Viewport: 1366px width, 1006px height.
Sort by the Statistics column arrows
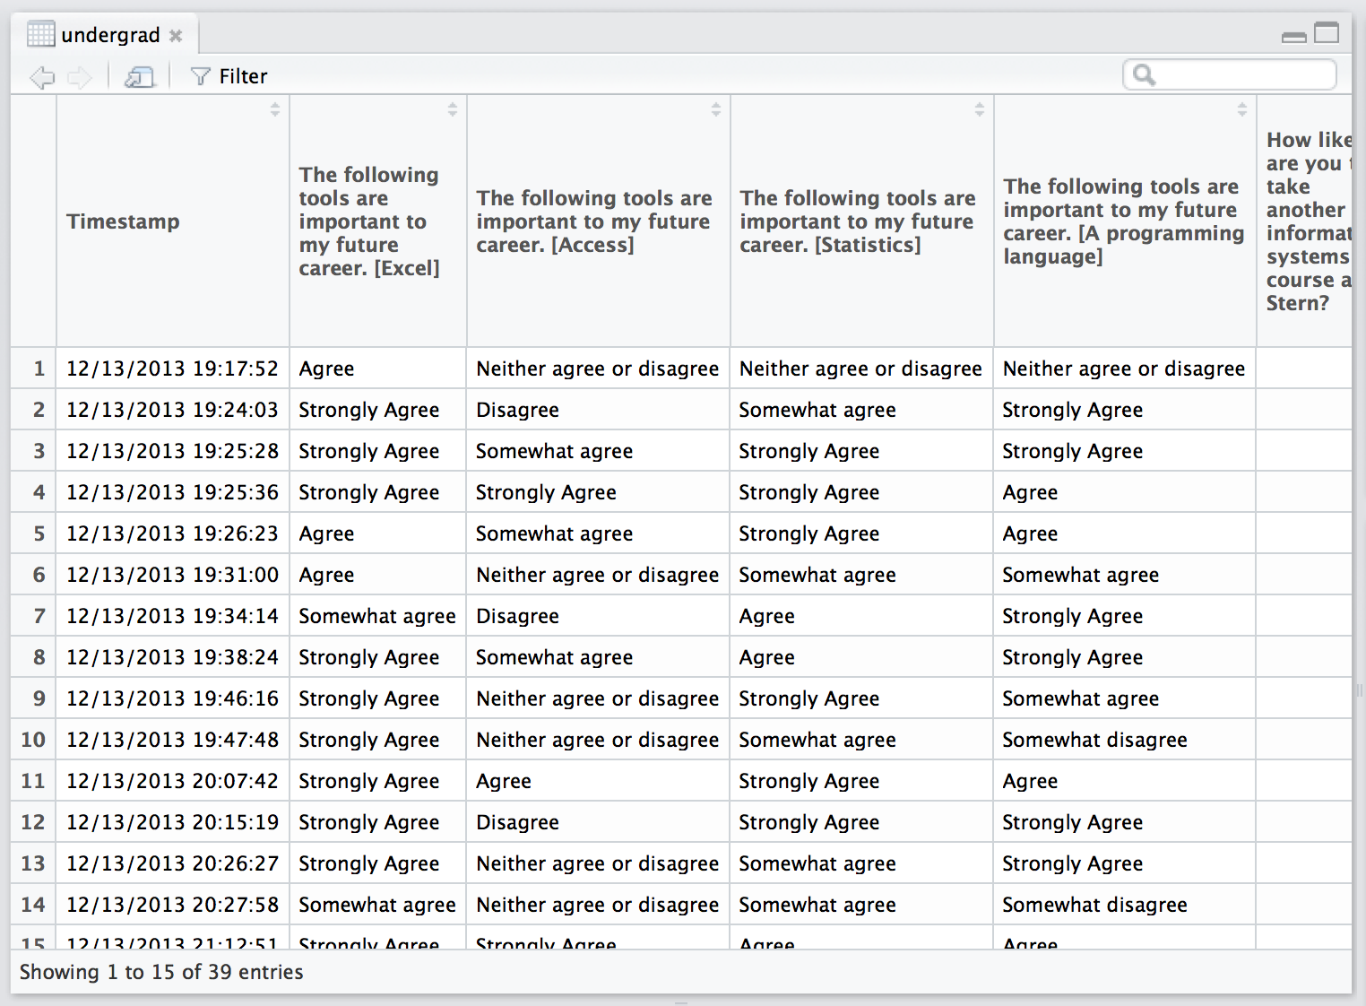tap(980, 109)
